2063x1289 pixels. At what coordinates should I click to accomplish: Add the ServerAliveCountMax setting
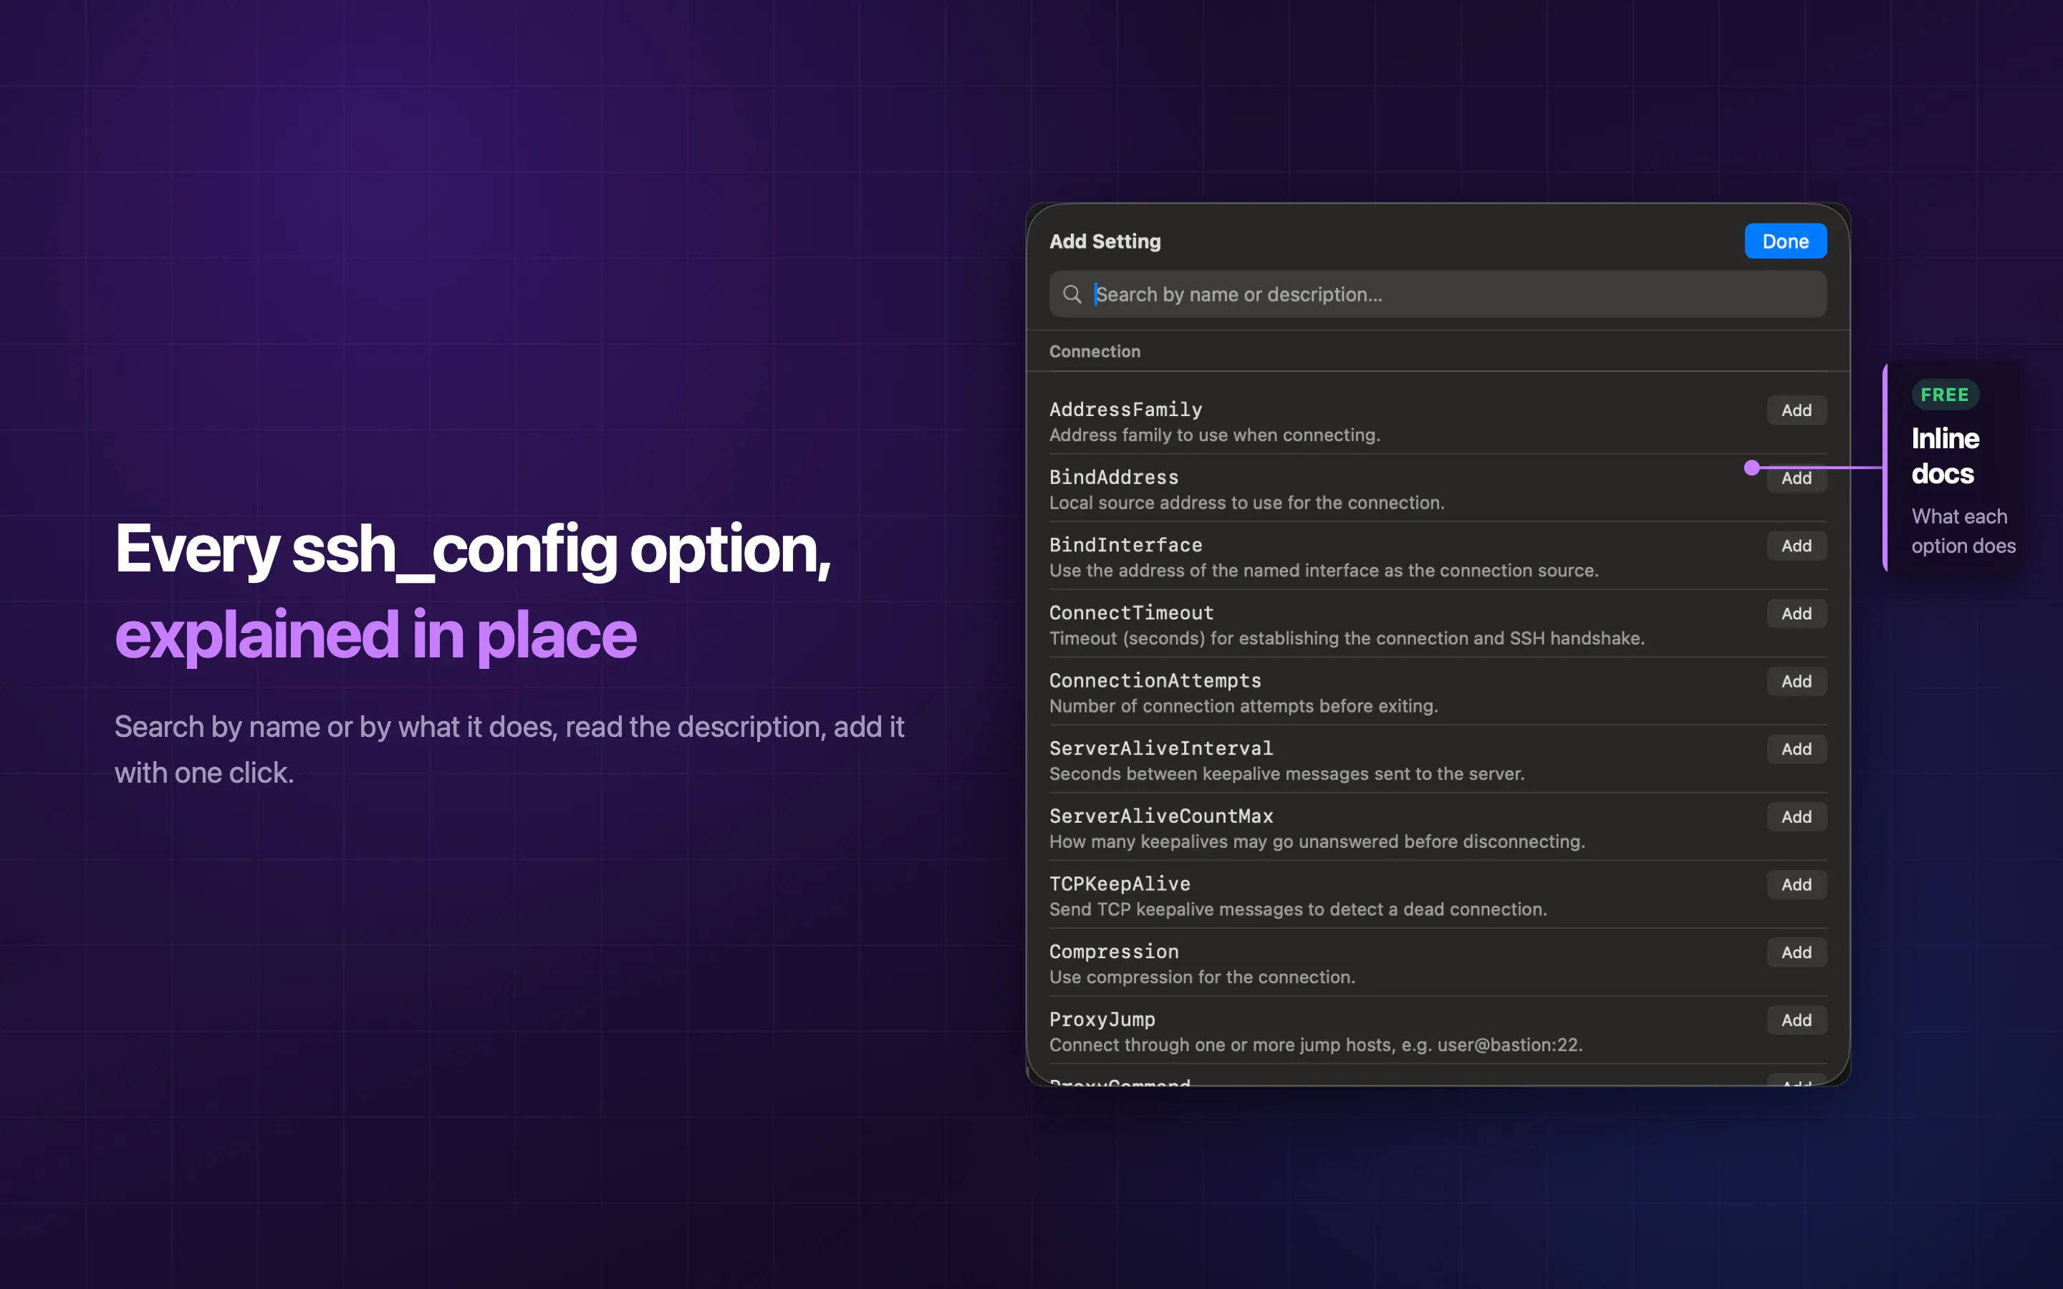(1797, 816)
